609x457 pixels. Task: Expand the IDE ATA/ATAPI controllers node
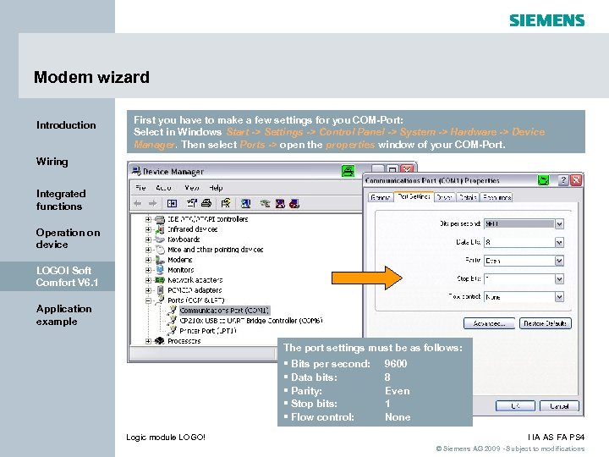coord(148,219)
